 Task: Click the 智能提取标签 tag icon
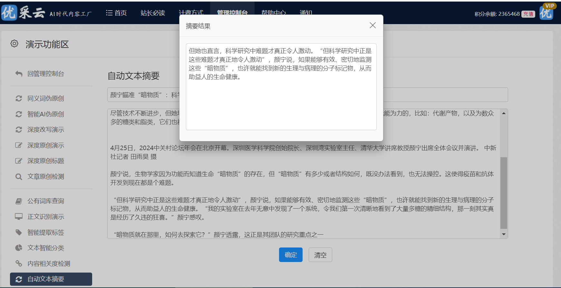[x=19, y=232]
